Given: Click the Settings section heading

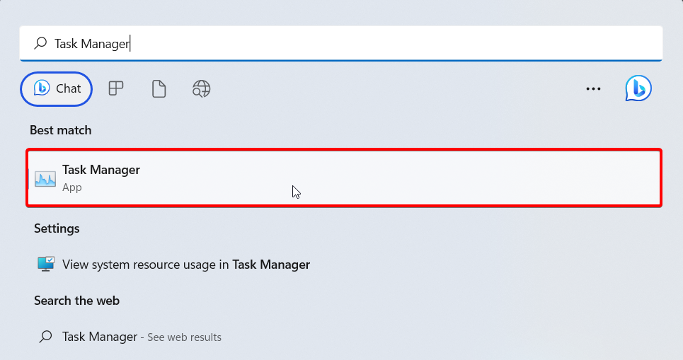Looking at the screenshot, I should coord(57,228).
